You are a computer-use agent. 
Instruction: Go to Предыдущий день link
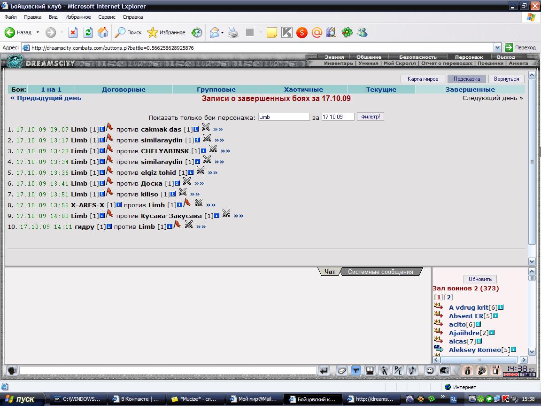(46, 98)
